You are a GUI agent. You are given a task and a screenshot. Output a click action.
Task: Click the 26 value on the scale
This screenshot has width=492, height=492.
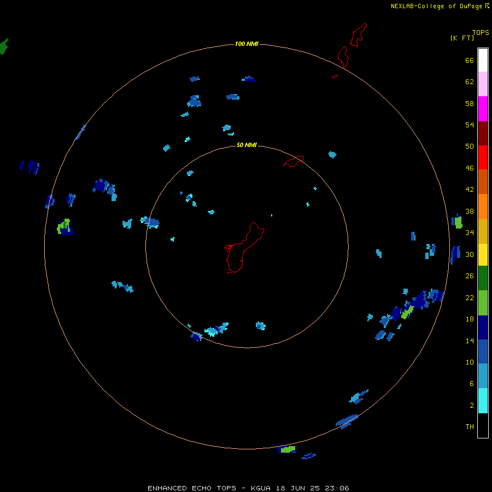tap(470, 276)
